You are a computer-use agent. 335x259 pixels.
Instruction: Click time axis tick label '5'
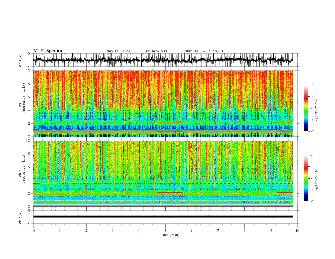click(x=165, y=231)
